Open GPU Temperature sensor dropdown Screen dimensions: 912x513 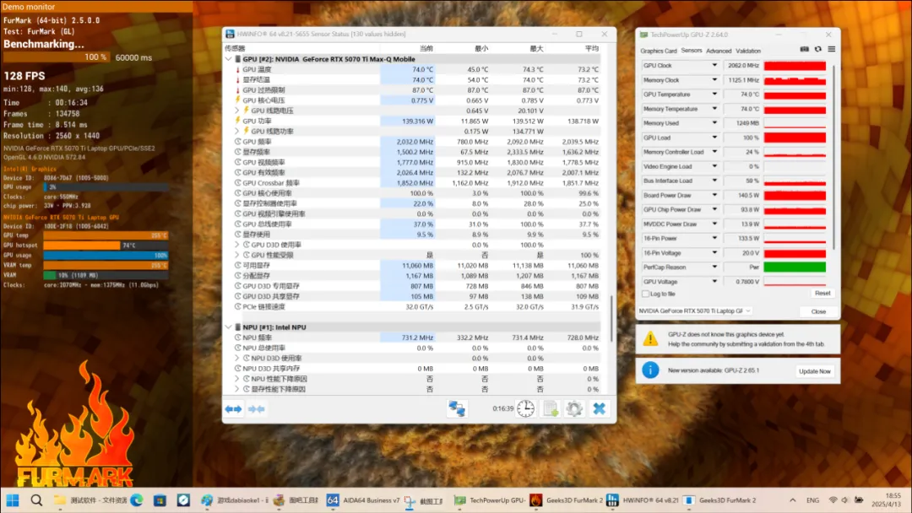(x=714, y=94)
